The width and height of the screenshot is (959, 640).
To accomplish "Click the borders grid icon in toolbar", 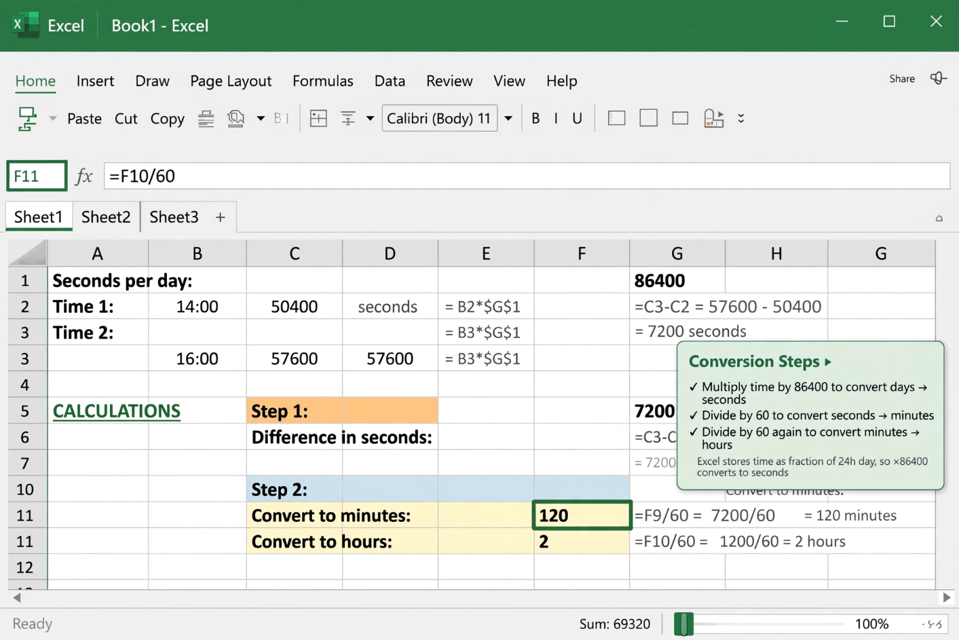I will [318, 119].
